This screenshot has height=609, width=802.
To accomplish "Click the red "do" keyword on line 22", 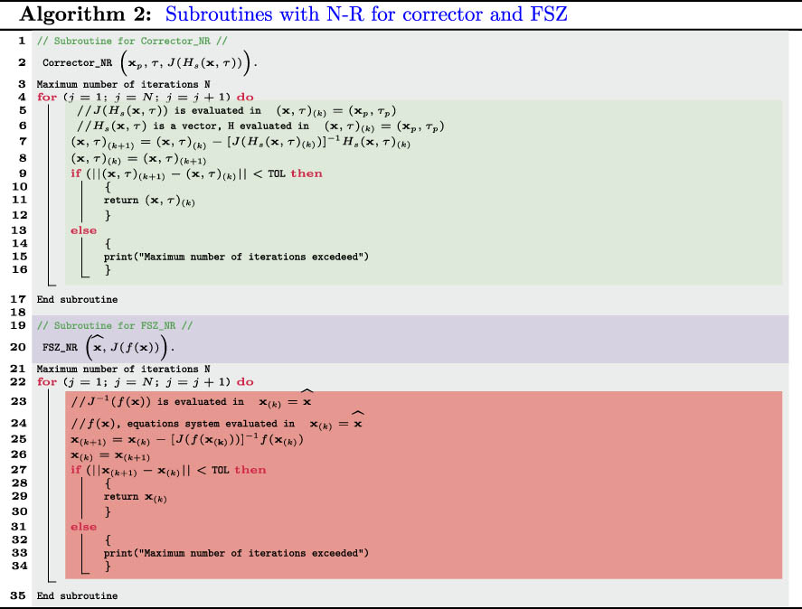I will coord(245,382).
